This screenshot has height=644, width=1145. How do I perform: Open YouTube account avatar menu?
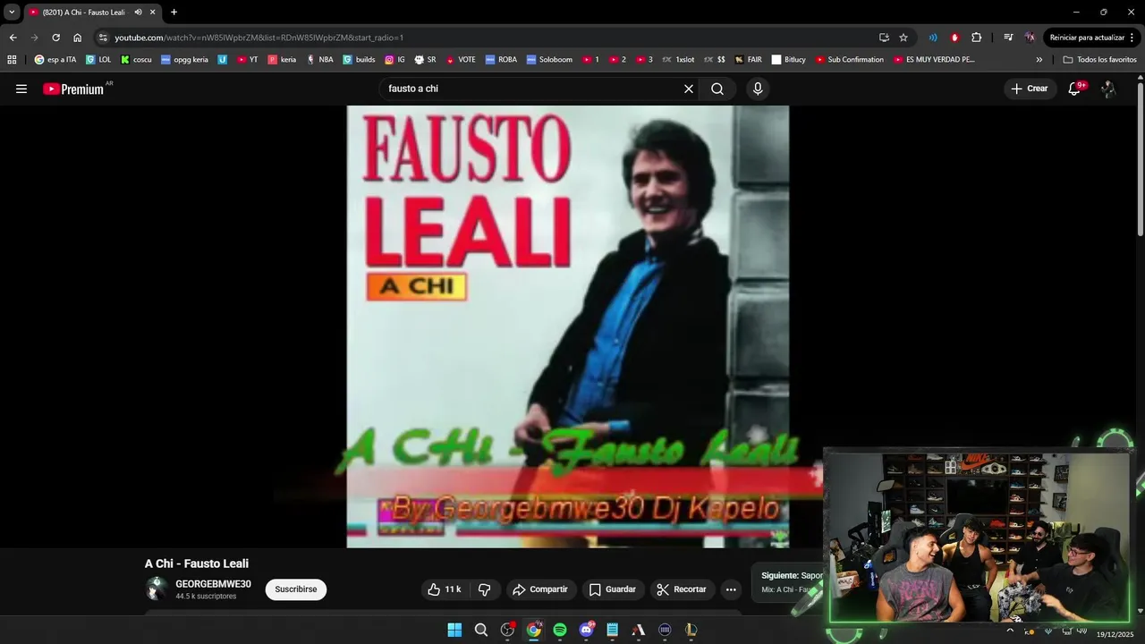pyautogui.click(x=1108, y=89)
